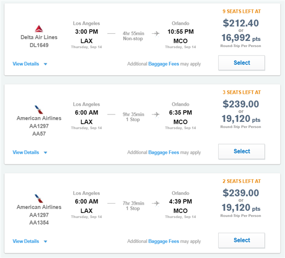Click the $212.40 price on Delta flight
Screen dimensions: 285x258
pyautogui.click(x=240, y=23)
